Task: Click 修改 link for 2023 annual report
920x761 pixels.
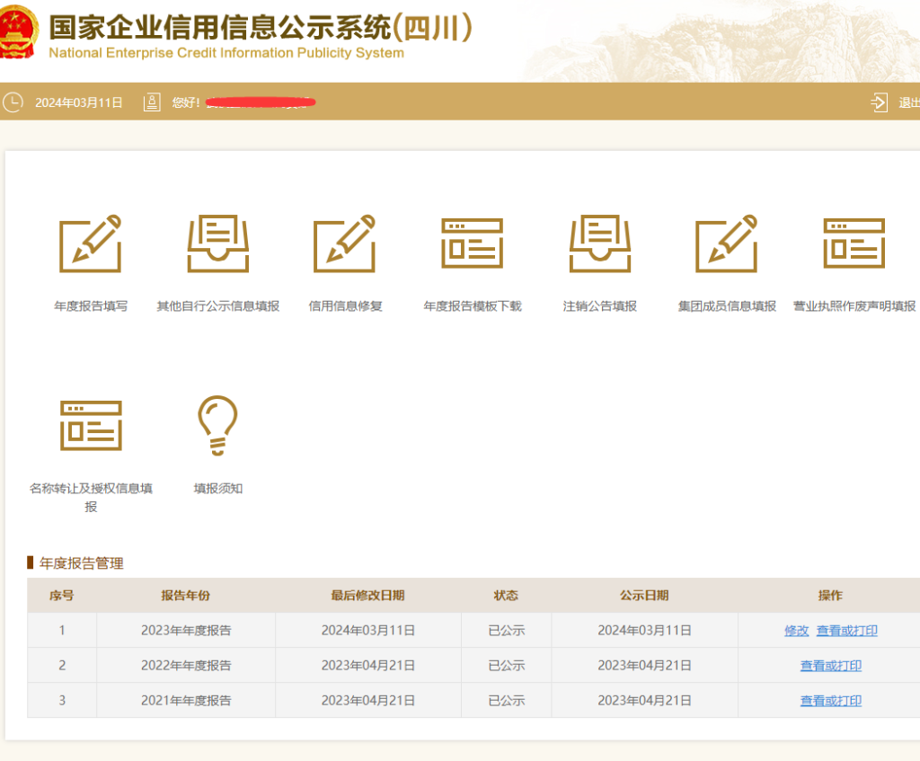Action: click(796, 631)
